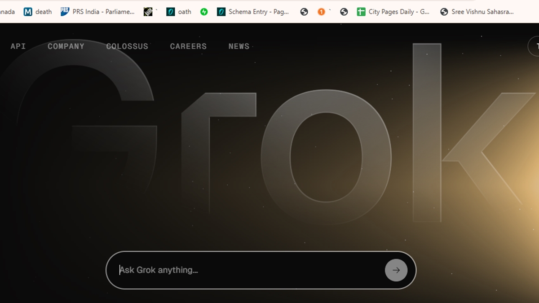Viewport: 539px width, 303px height.
Task: Open the partially visible 'anada' bookmark
Action: click(x=7, y=12)
